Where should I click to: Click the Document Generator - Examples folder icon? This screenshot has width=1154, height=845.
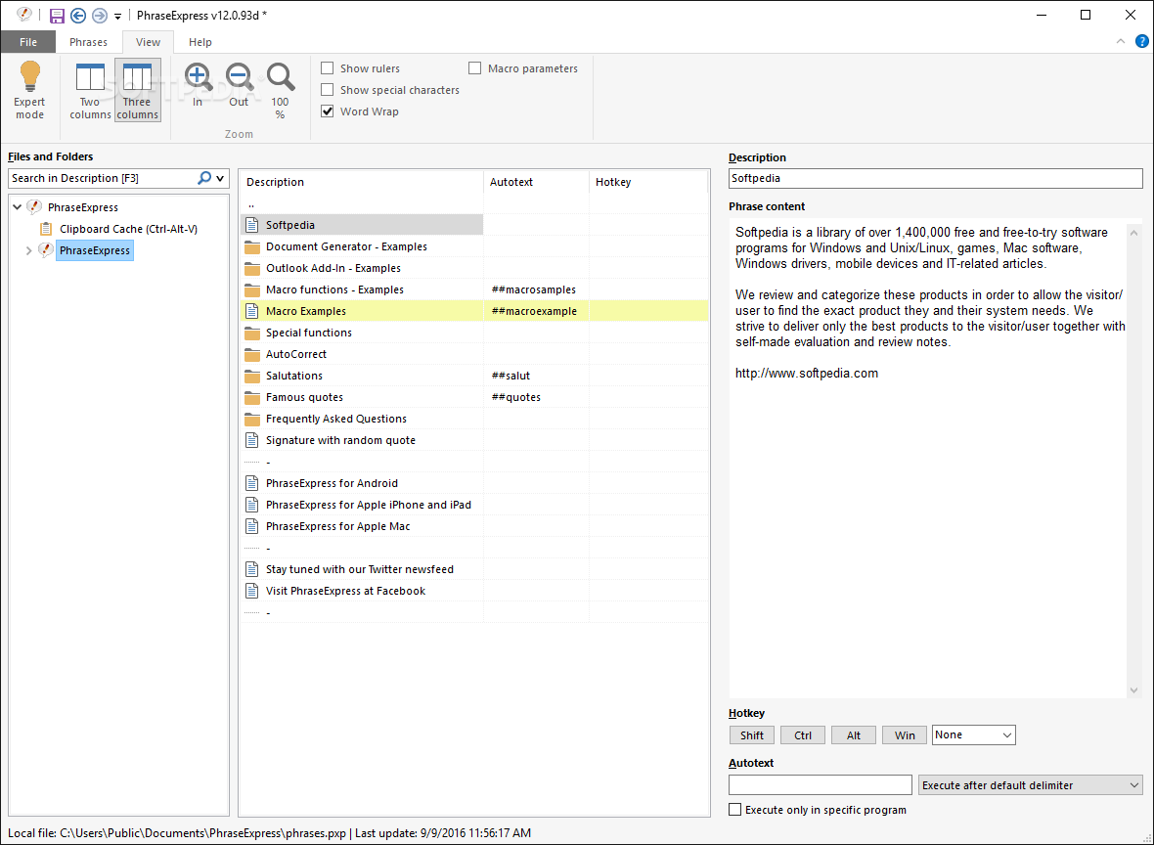pos(251,246)
